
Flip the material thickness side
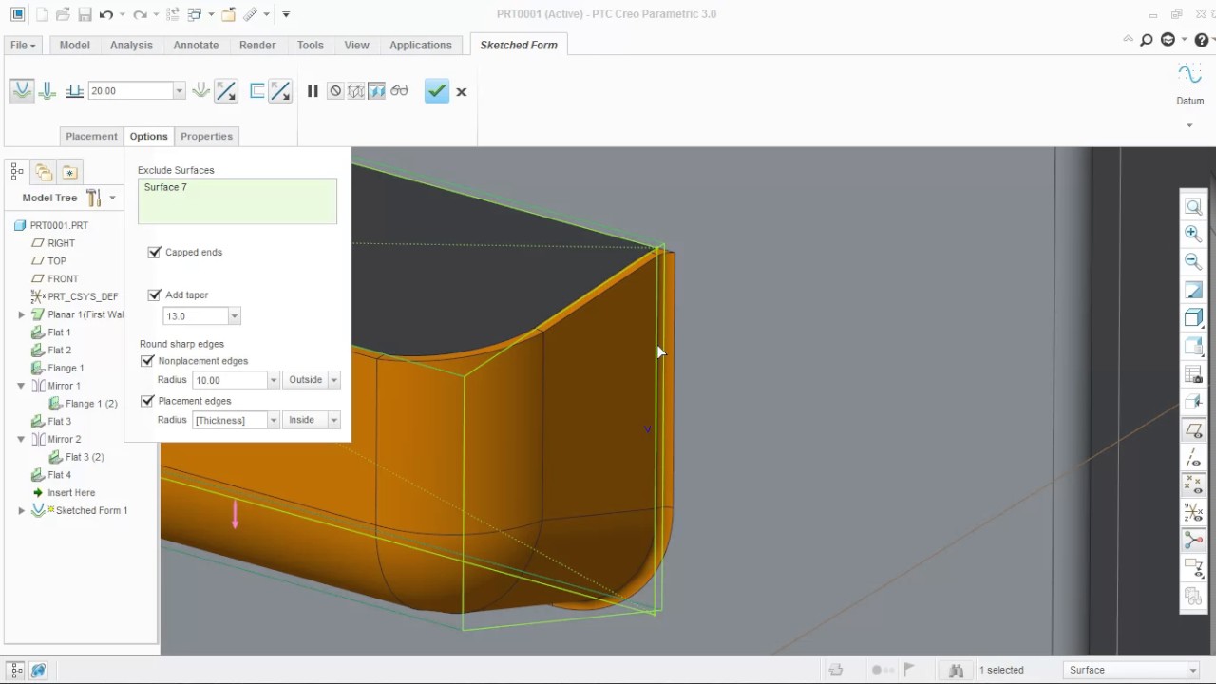(280, 91)
